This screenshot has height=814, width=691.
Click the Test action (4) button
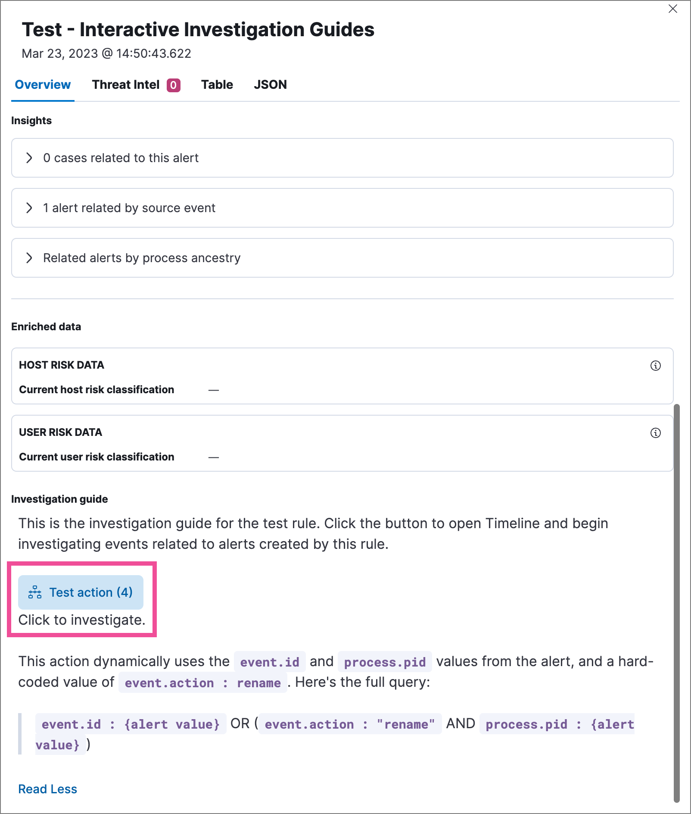tap(81, 592)
